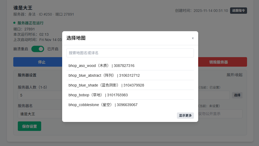Click 显示更多 to load more maps

(x=185, y=116)
